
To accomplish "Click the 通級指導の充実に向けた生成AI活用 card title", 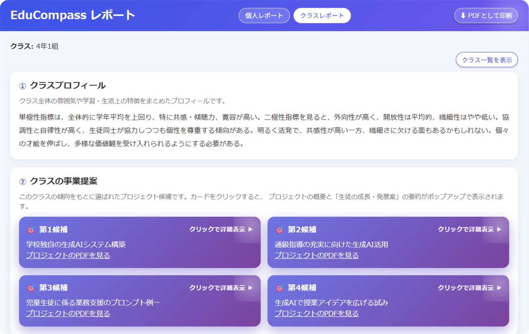I will pos(331,244).
